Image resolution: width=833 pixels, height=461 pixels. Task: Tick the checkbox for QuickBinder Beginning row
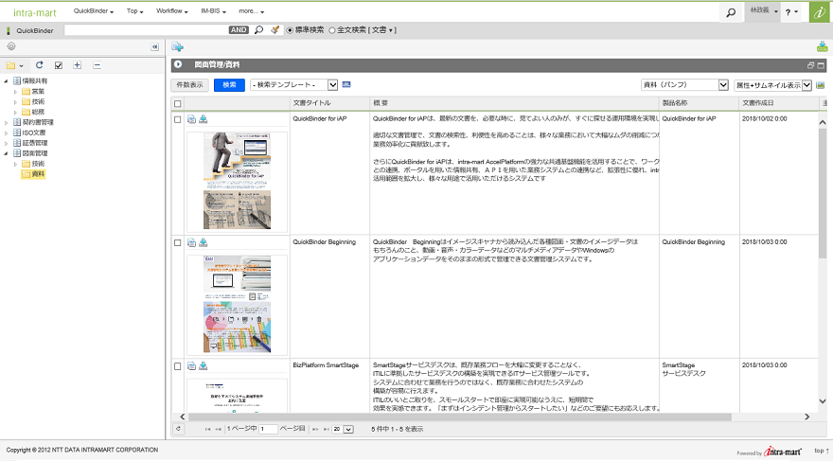(177, 242)
